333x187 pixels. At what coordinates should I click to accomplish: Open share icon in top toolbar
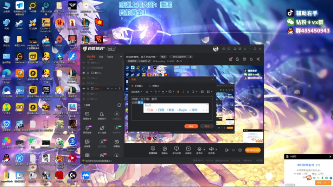258,59
